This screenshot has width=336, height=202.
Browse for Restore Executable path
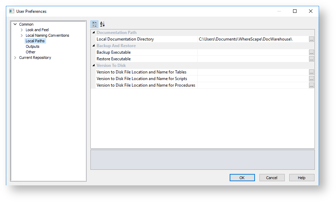[311, 59]
